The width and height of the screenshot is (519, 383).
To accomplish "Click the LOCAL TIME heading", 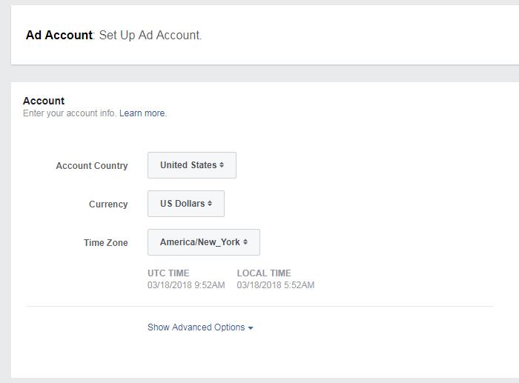I will (264, 273).
